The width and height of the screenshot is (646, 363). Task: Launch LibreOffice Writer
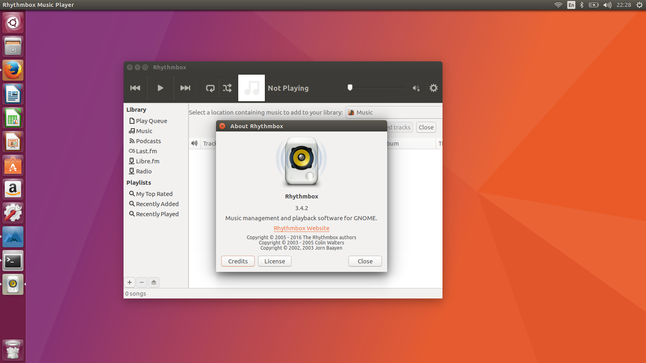(x=13, y=94)
